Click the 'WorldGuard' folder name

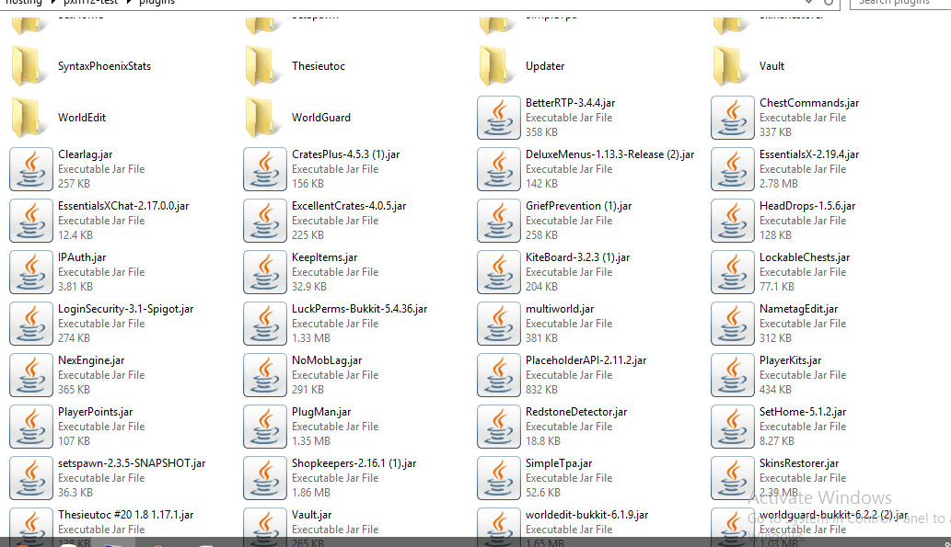pos(321,118)
